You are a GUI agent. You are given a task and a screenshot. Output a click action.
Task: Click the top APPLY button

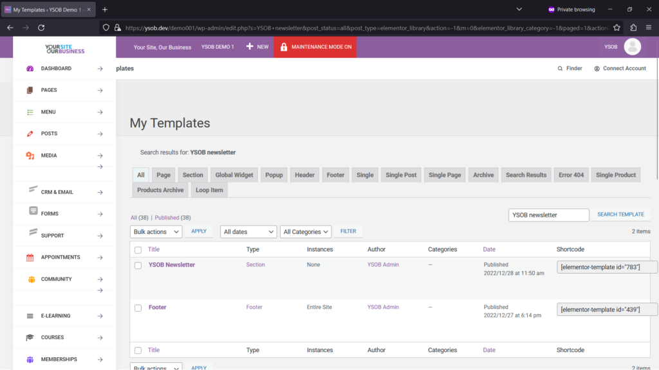tap(199, 231)
